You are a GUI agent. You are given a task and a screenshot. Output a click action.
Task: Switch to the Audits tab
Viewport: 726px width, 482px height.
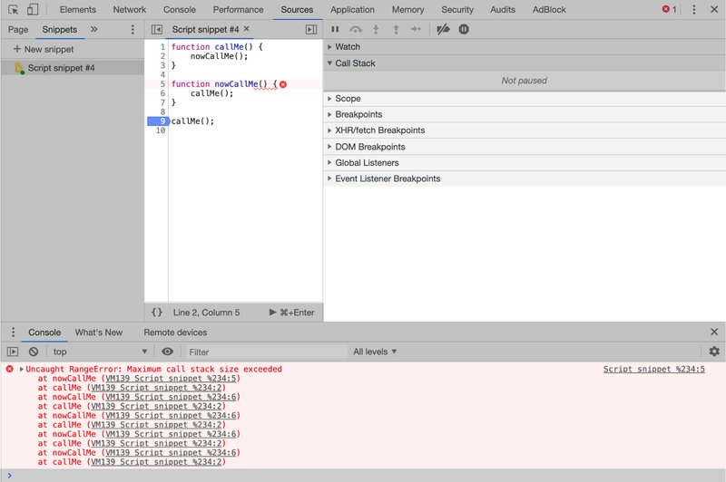click(x=503, y=9)
